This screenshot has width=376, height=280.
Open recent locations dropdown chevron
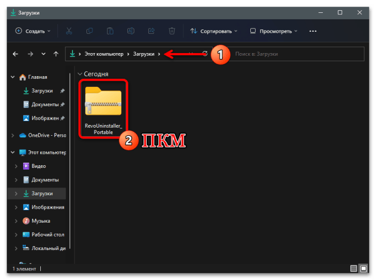point(44,54)
